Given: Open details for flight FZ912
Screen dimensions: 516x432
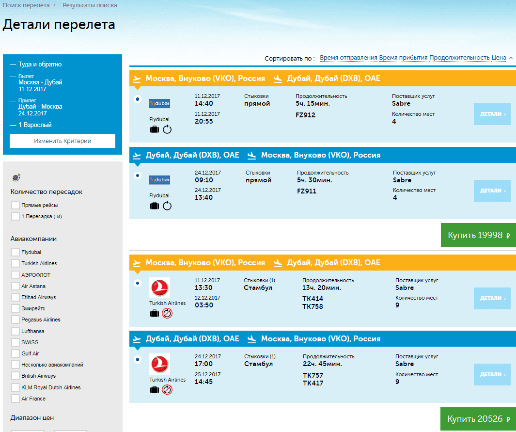Looking at the screenshot, I should [x=492, y=114].
